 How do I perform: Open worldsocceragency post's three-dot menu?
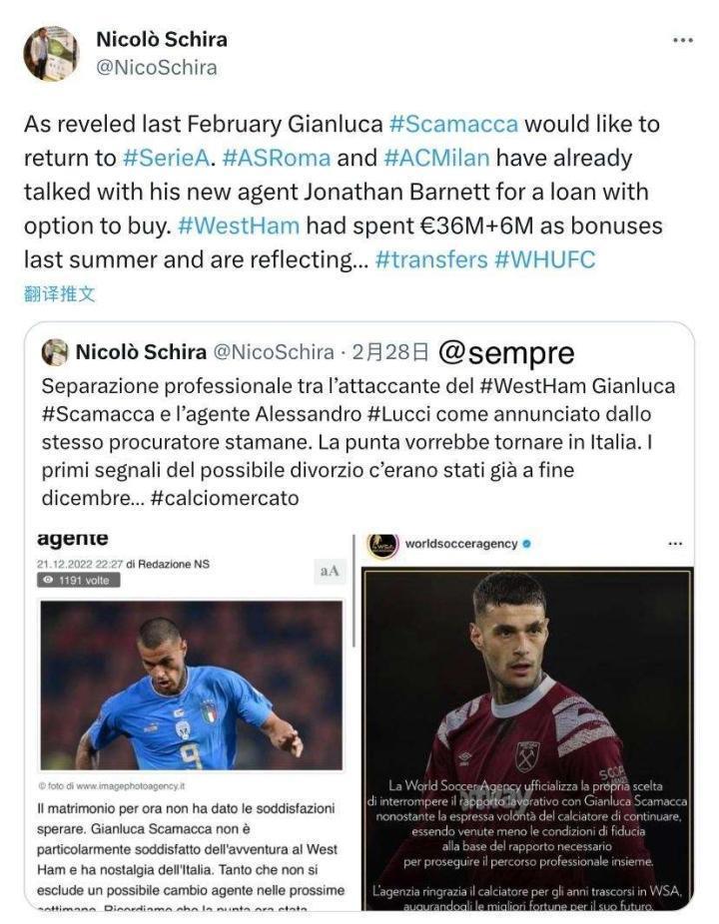674,544
